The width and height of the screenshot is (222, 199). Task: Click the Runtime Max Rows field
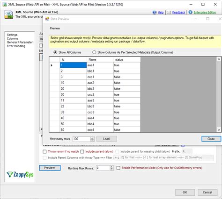click(103, 168)
